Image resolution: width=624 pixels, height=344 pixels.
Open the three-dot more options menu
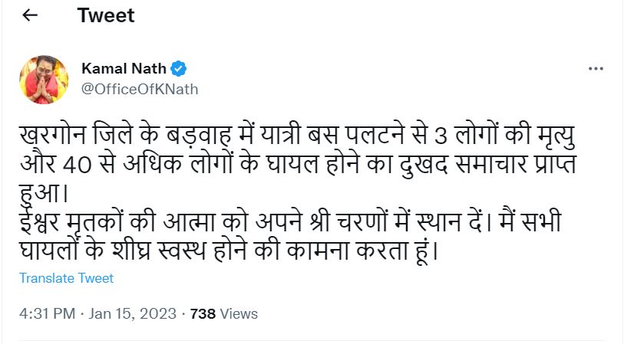point(596,69)
